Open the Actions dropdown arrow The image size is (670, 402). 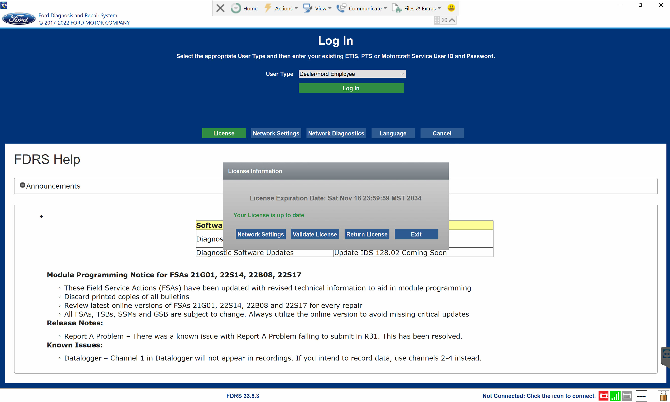coord(296,8)
